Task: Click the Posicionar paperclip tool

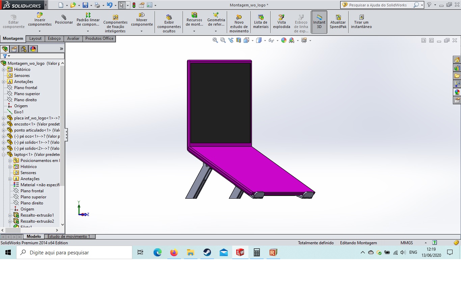Action: tap(64, 20)
